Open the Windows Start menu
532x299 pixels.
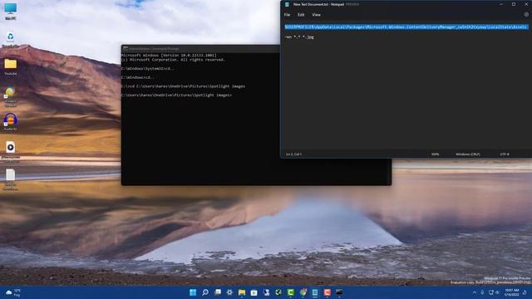tap(193, 292)
